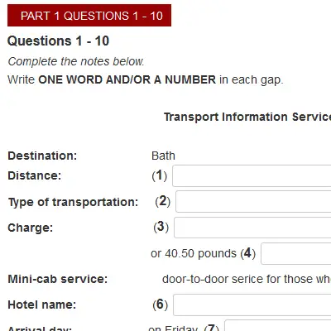The image size is (331, 331).
Task: Click the bold ONE WORD AND/OR A NUMBER text
Action: [x=127, y=79]
